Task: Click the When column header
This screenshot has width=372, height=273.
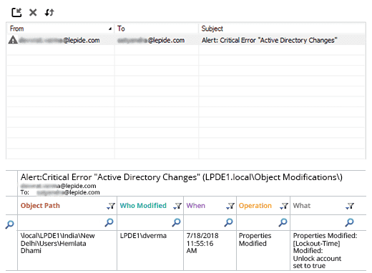Action: tap(196, 206)
